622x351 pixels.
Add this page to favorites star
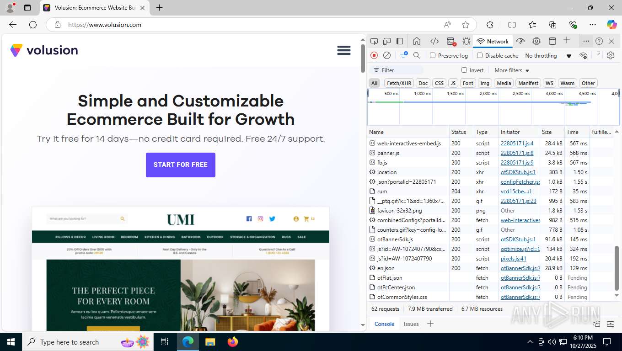pos(466,25)
